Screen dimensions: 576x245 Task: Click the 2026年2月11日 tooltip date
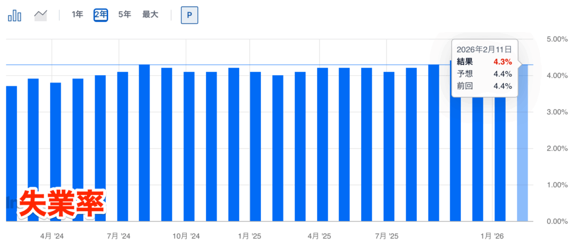tap(484, 49)
